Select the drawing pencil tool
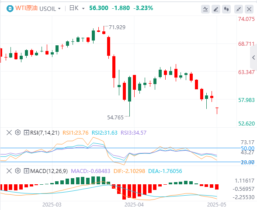 click(x=216, y=9)
